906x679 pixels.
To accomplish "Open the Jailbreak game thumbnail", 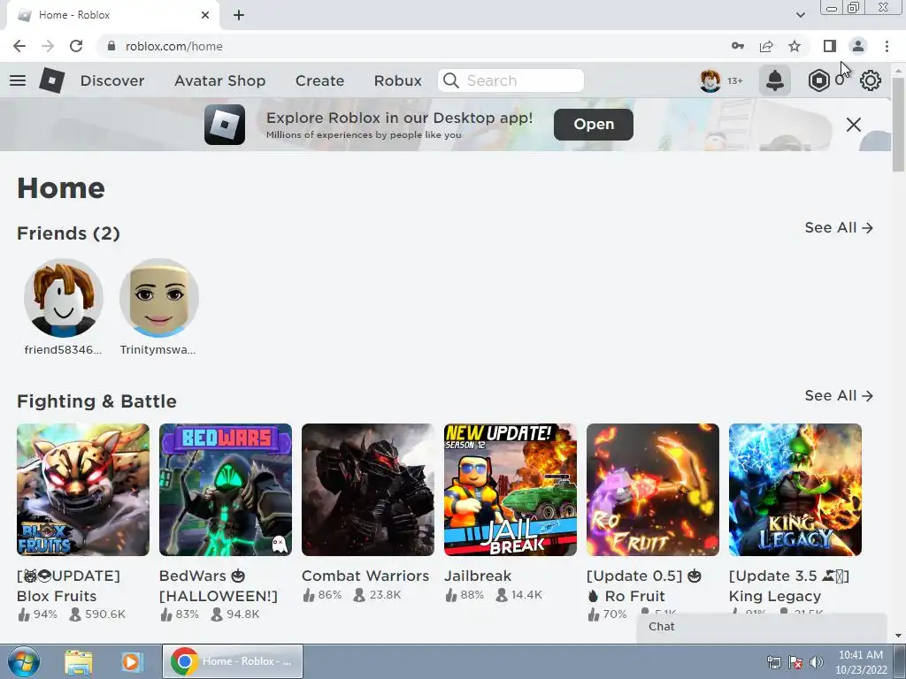I will pos(511,490).
